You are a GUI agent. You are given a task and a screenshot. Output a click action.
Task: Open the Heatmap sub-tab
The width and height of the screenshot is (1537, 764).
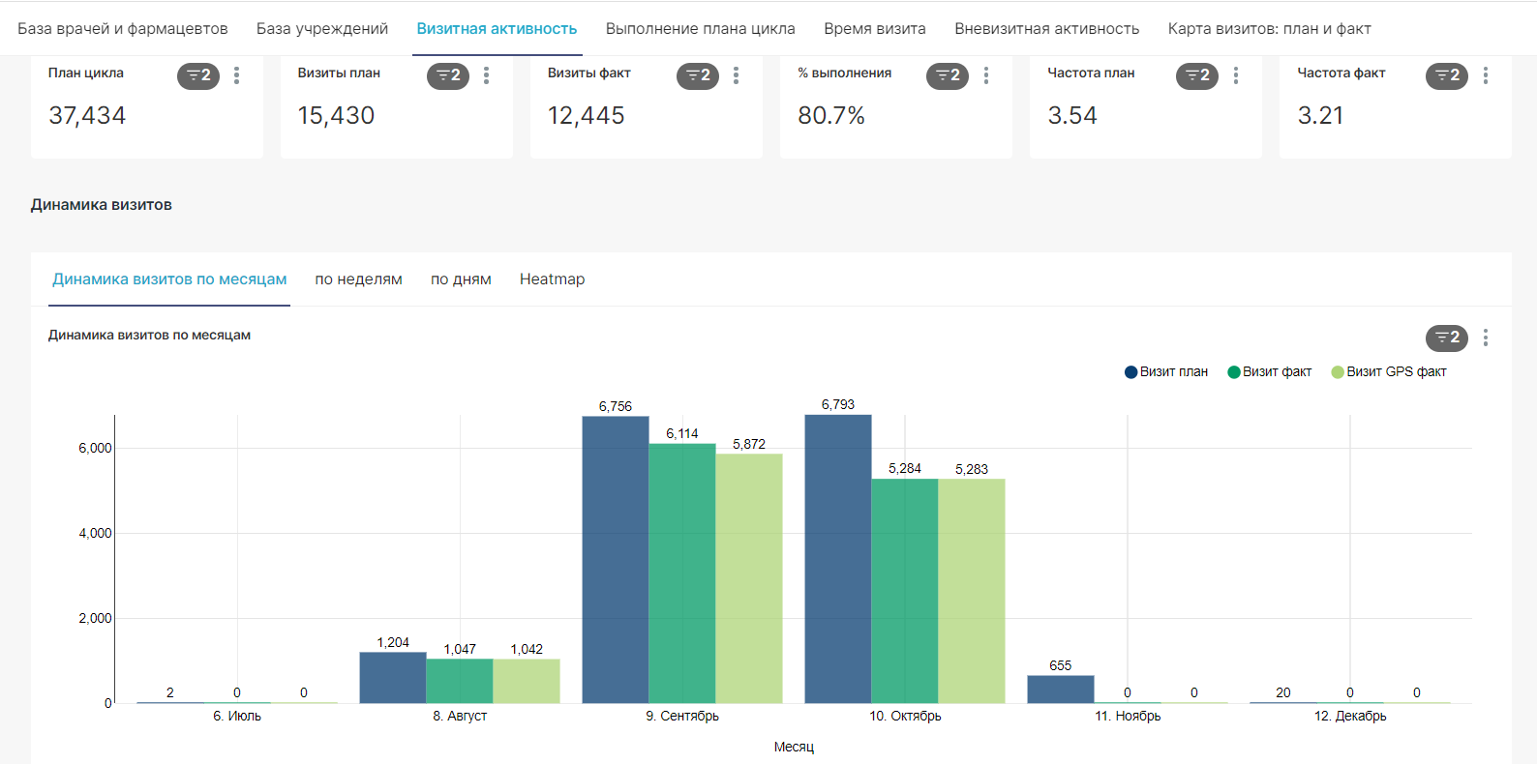(x=552, y=279)
